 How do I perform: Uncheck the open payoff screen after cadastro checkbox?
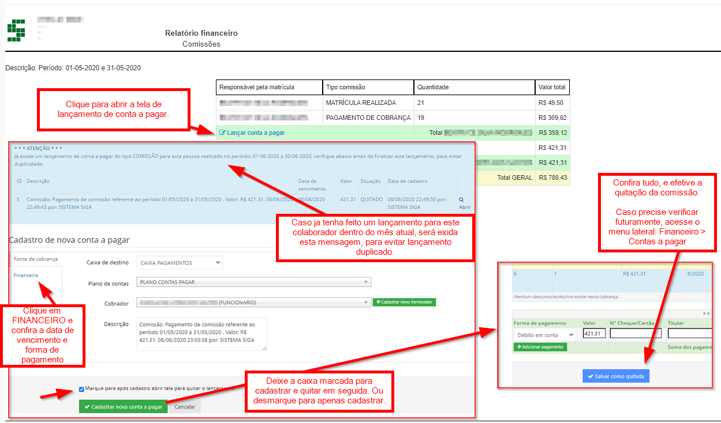[x=81, y=388]
